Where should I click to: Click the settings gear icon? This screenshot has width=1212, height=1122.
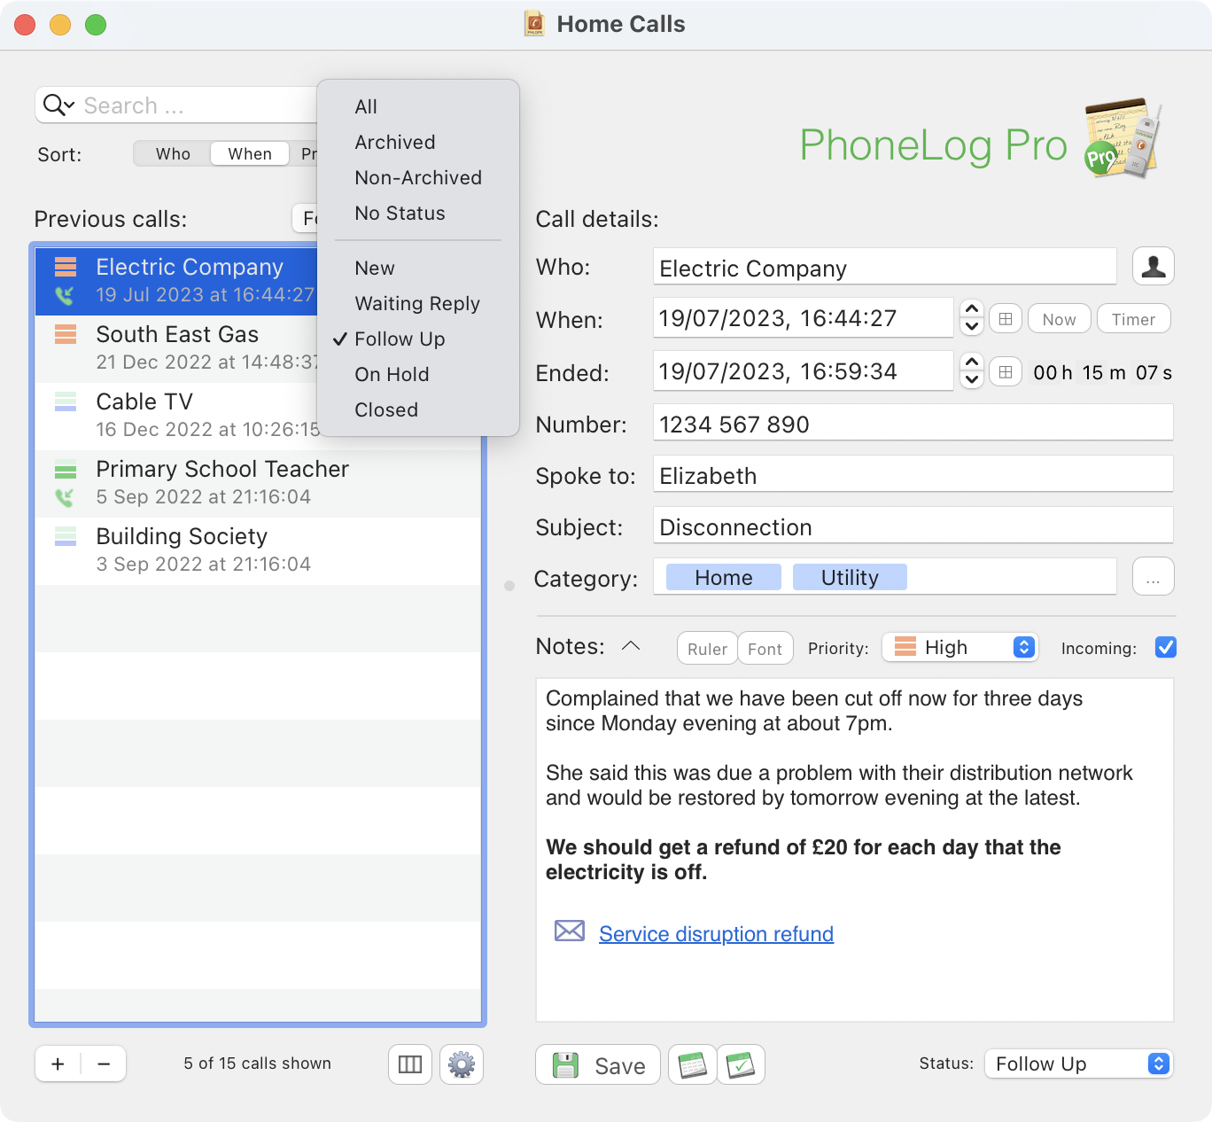tap(462, 1064)
